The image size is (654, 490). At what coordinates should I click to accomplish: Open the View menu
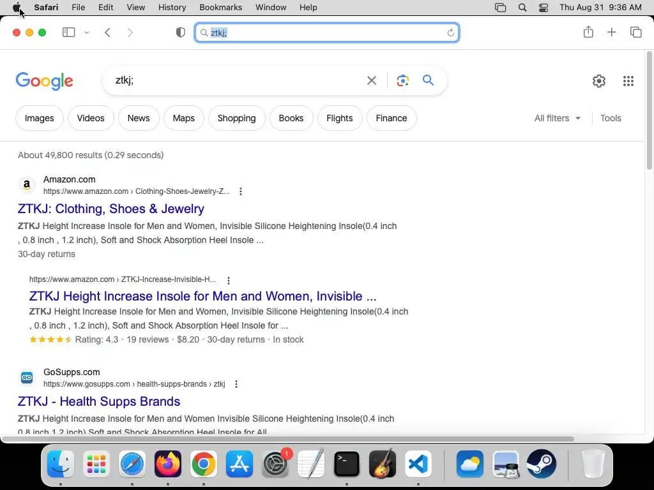135,7
